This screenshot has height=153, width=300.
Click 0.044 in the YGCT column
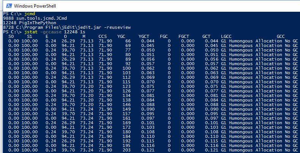point(148,41)
